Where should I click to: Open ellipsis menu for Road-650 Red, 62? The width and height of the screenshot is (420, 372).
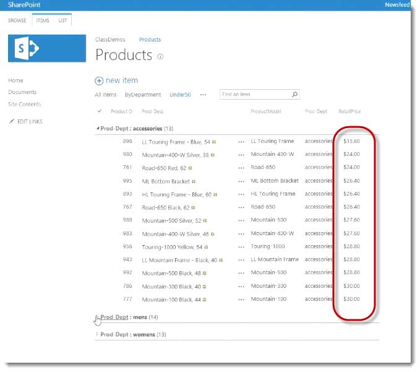[x=241, y=168]
